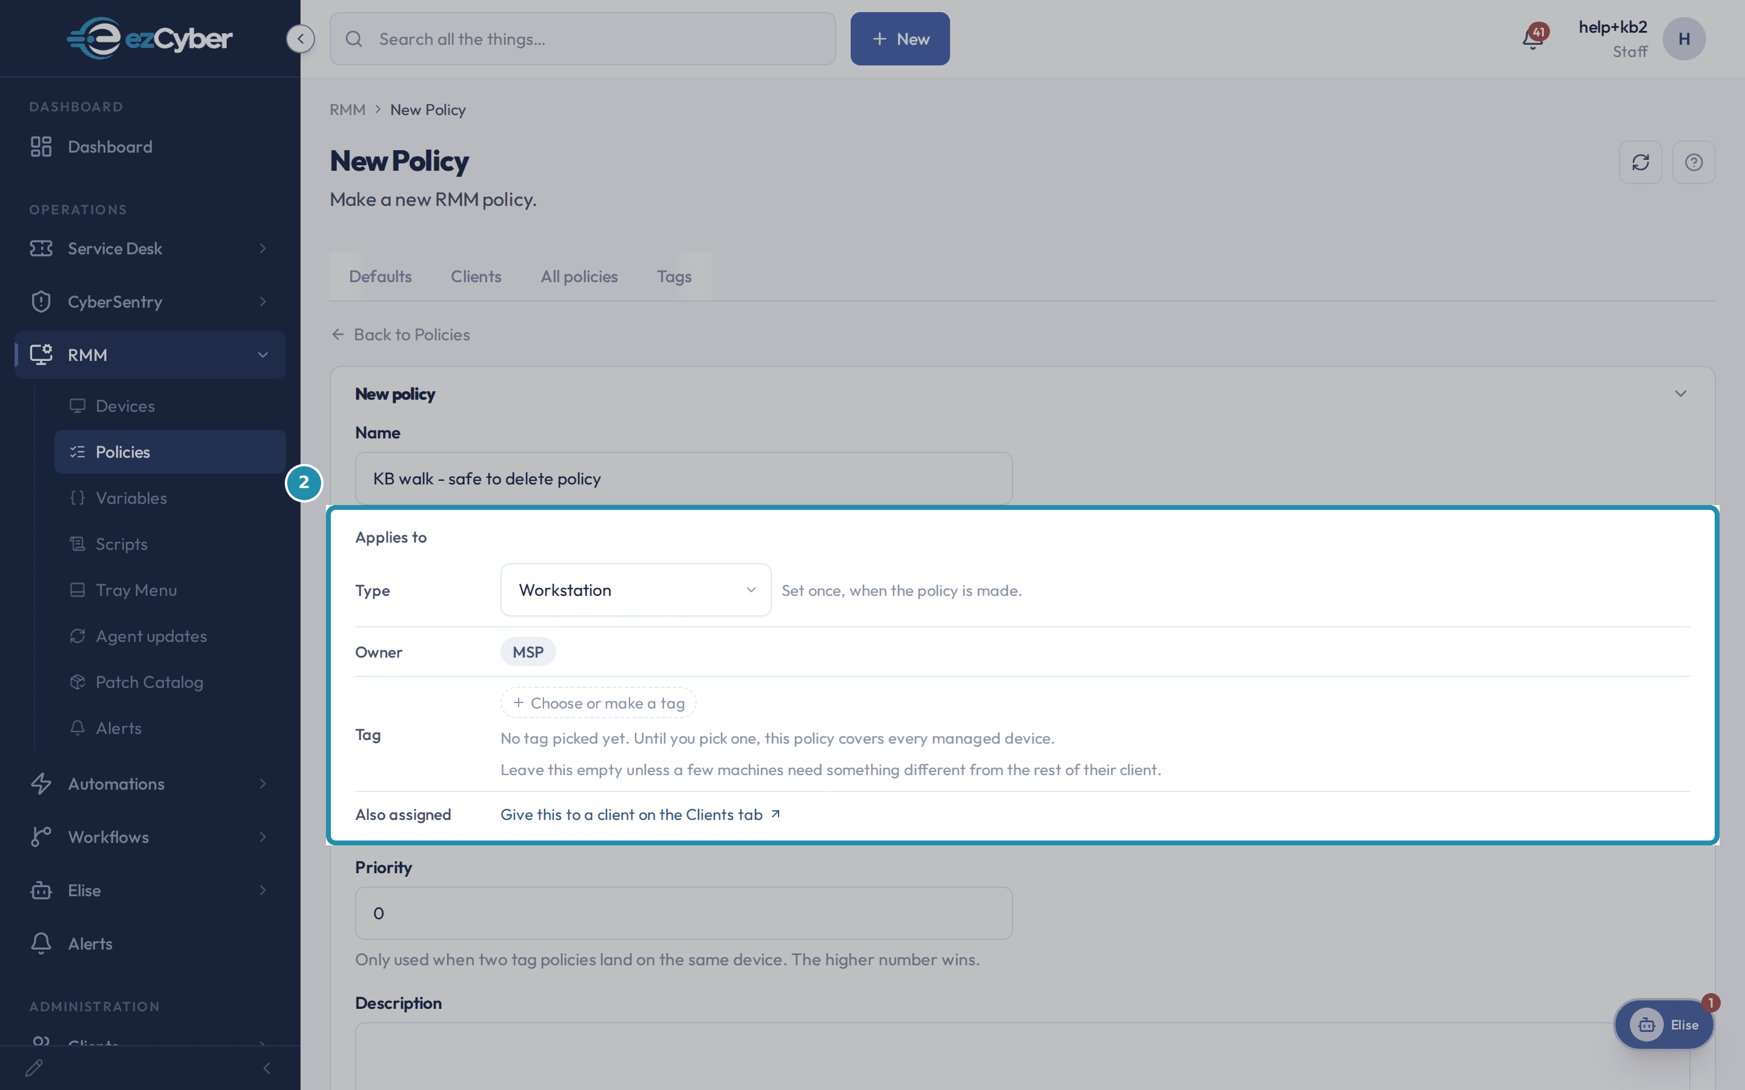Expand the Service Desk submenu chevron
Image resolution: width=1745 pixels, height=1090 pixels.
pos(262,249)
